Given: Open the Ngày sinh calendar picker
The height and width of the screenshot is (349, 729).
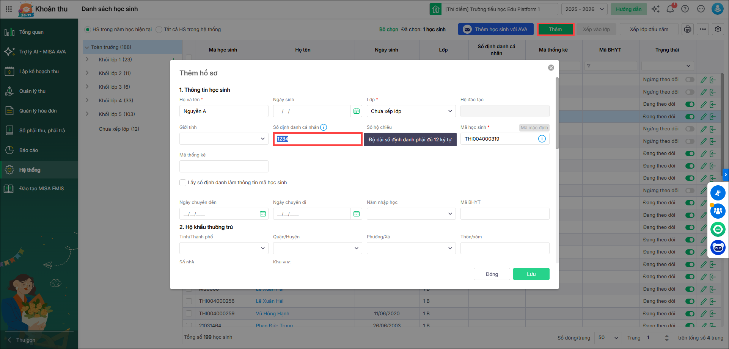Looking at the screenshot, I should 356,111.
